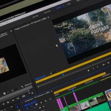The height and width of the screenshot is (111, 111).
Task: Toggle track output eye icon
Action: pyautogui.click(x=44, y=106)
